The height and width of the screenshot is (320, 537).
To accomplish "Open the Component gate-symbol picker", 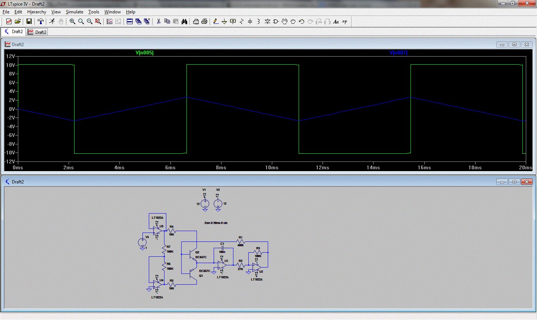I will click(x=276, y=22).
